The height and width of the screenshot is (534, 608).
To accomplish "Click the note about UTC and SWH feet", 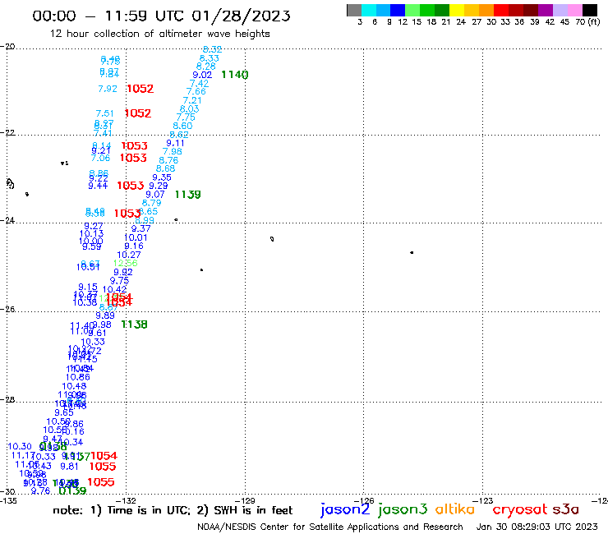I will click(173, 510).
